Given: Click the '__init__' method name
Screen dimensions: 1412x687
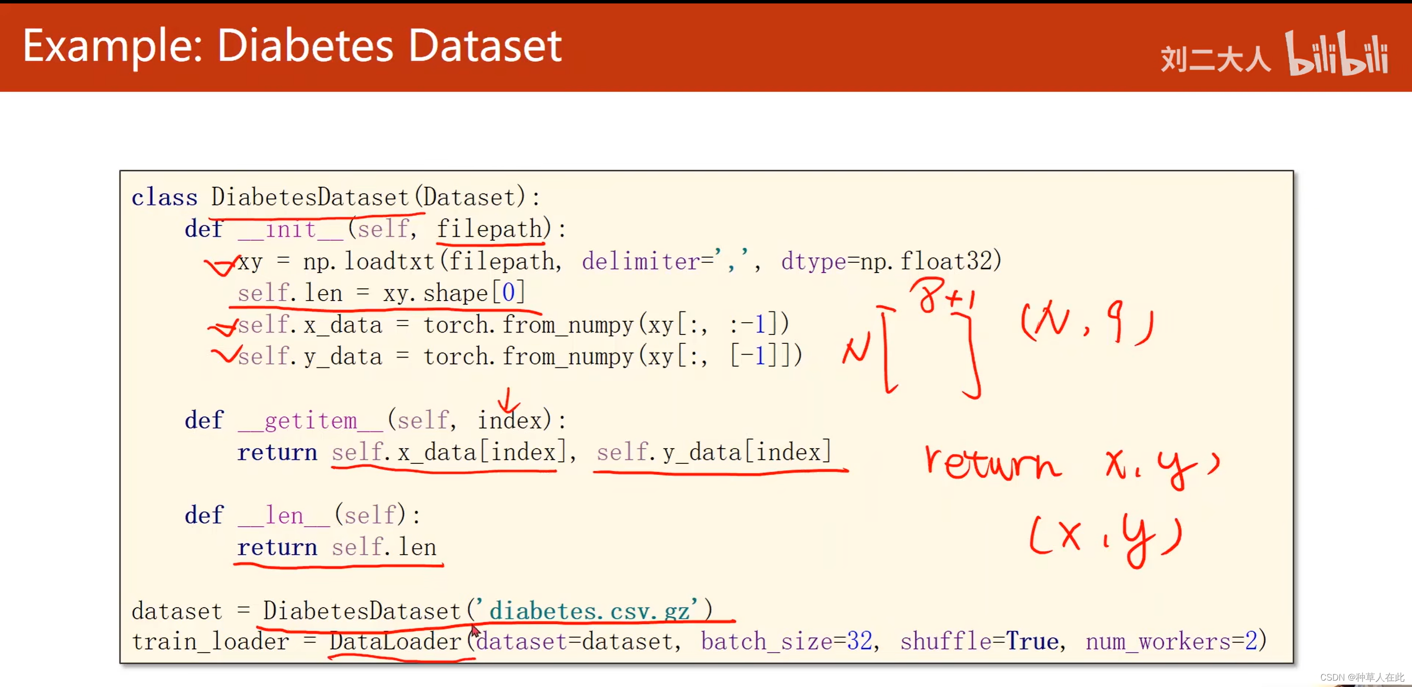Looking at the screenshot, I should (x=291, y=229).
